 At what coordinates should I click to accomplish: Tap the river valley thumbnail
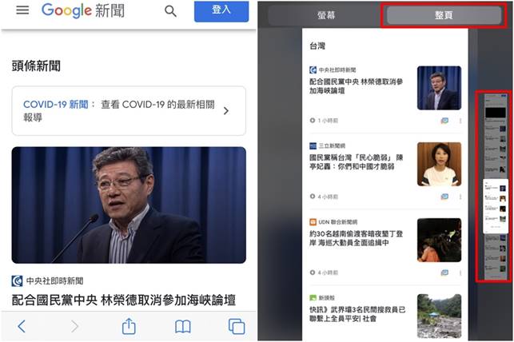tap(440, 316)
